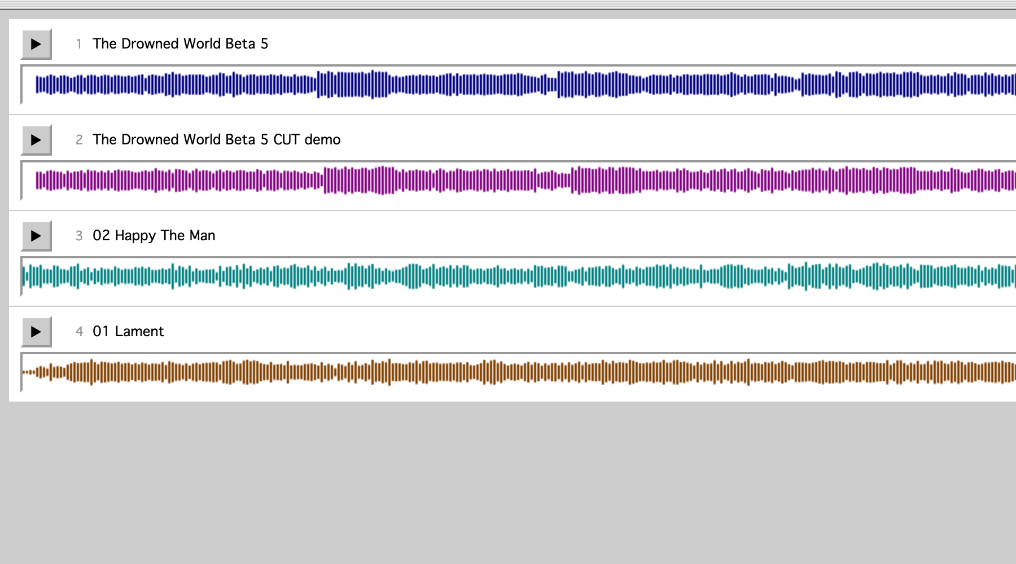Select title 'The Drowned World Beta 5 CUT demo'
This screenshot has width=1016, height=564.
click(x=217, y=140)
